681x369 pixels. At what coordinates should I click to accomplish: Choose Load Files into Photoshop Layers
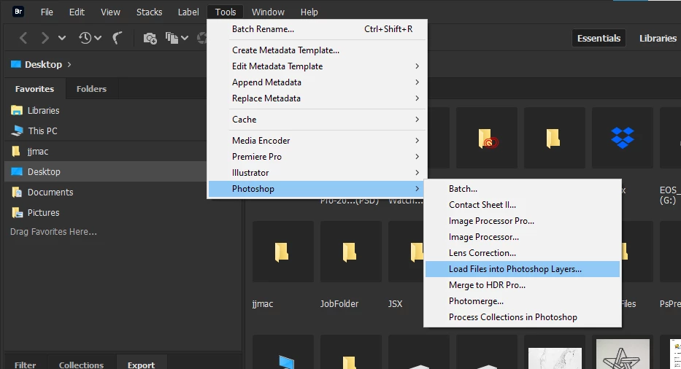coord(523,269)
